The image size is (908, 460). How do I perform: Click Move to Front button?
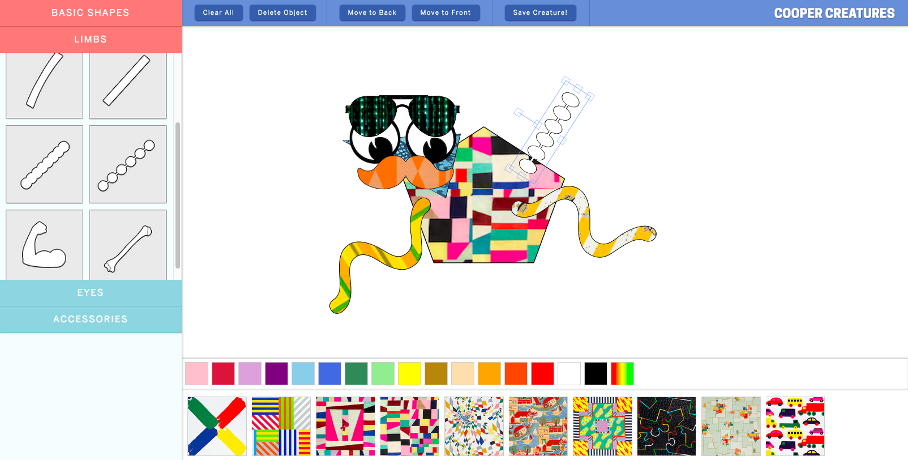click(x=446, y=12)
